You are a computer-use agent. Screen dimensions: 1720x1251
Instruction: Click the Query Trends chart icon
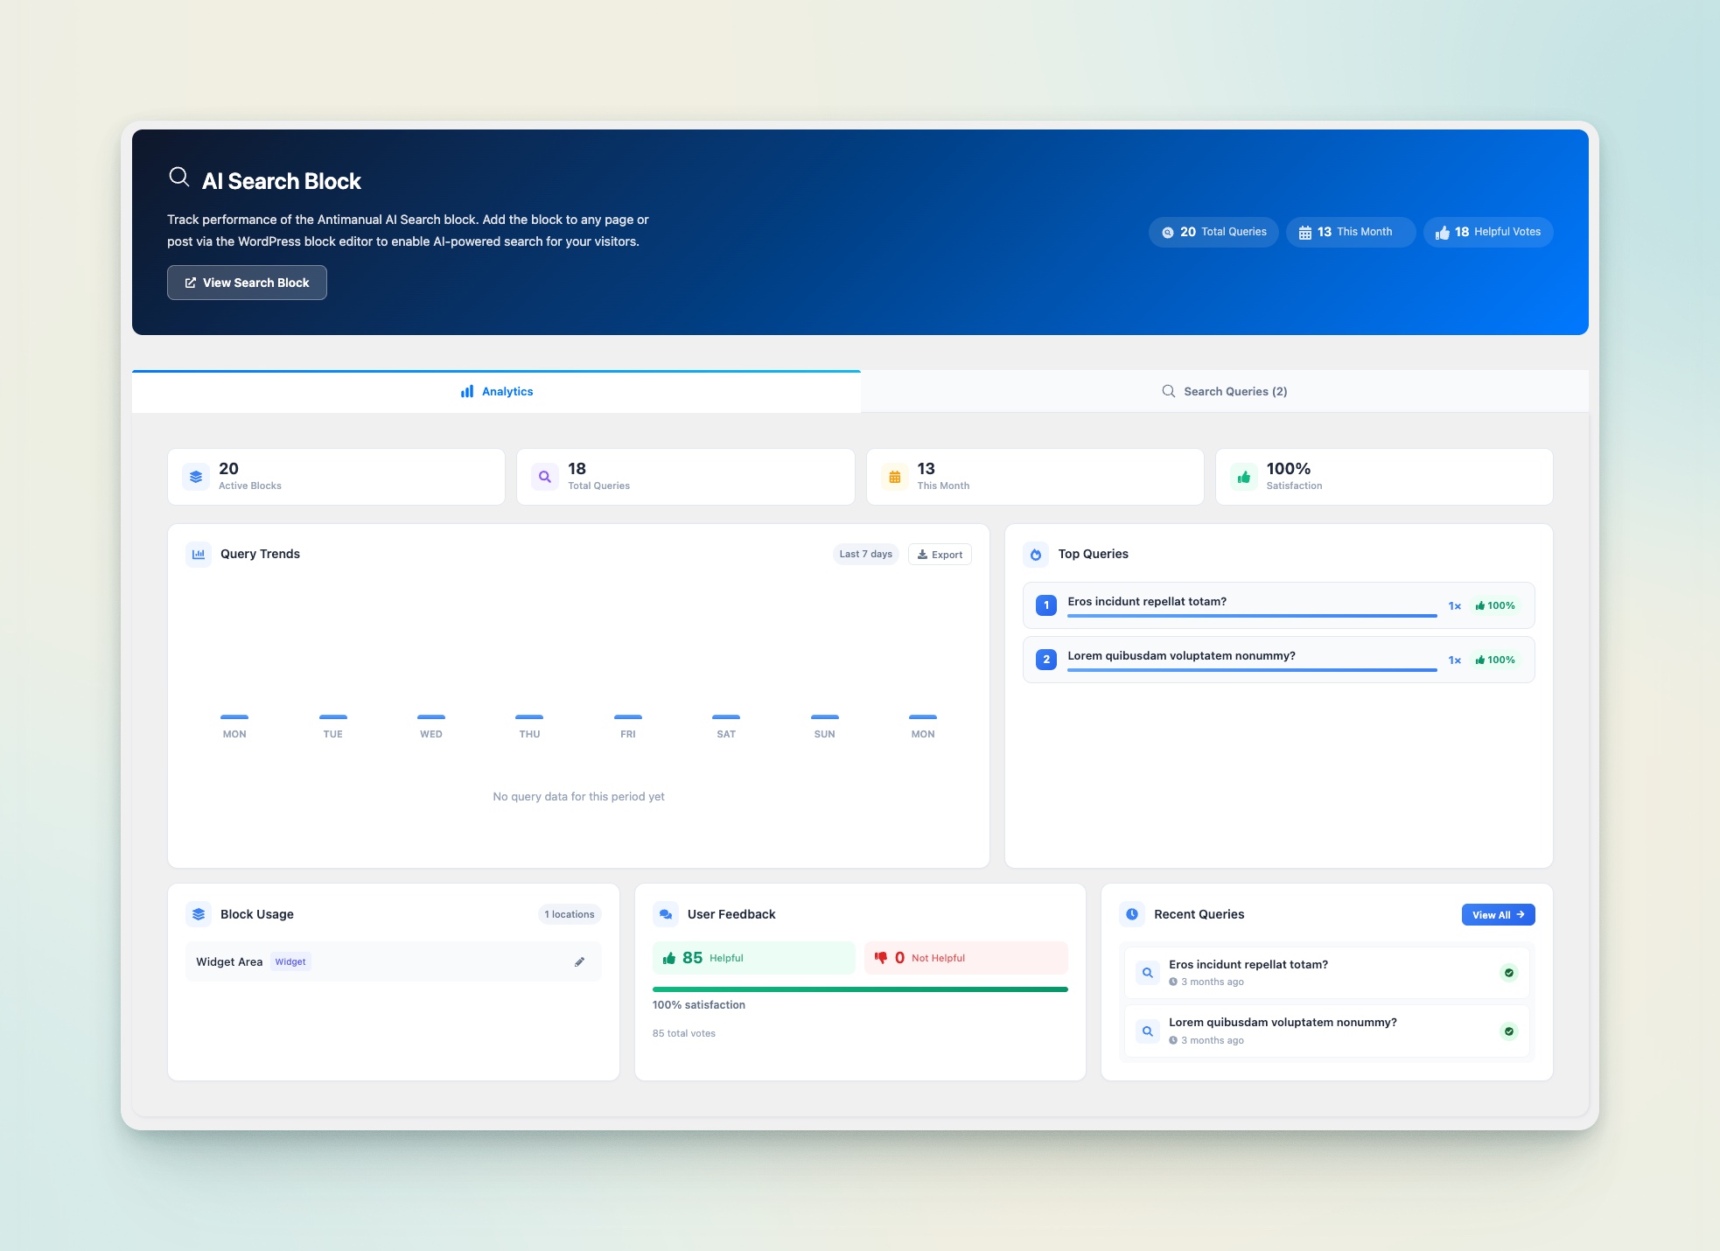click(199, 554)
